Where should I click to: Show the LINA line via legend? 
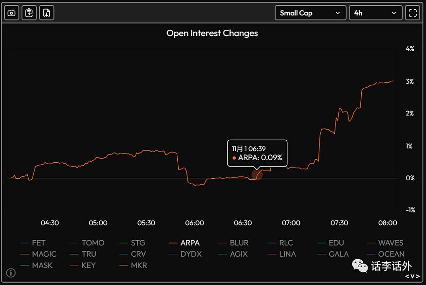(x=281, y=254)
